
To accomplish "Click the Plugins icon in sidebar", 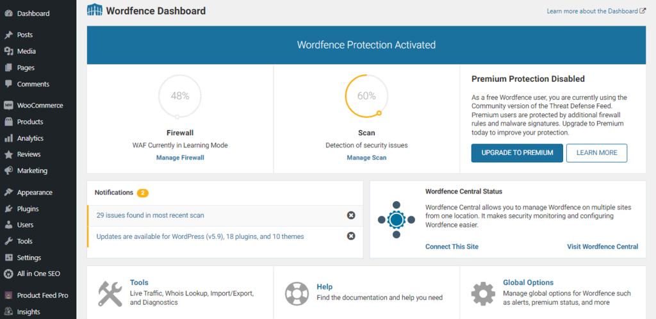I will [x=8, y=209].
